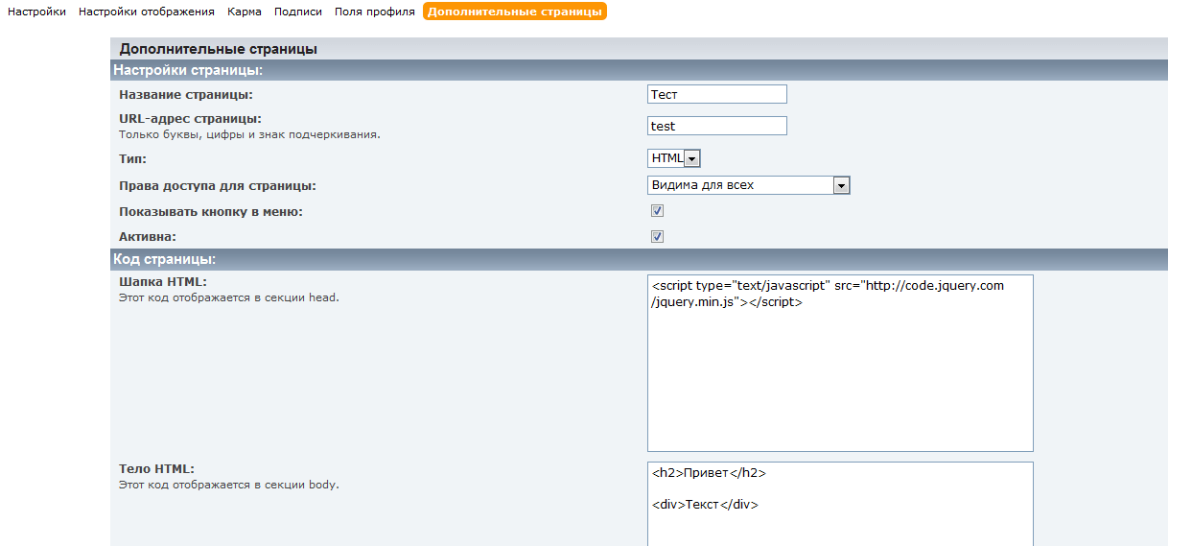Click the Права доступа для страницы label

point(218,185)
